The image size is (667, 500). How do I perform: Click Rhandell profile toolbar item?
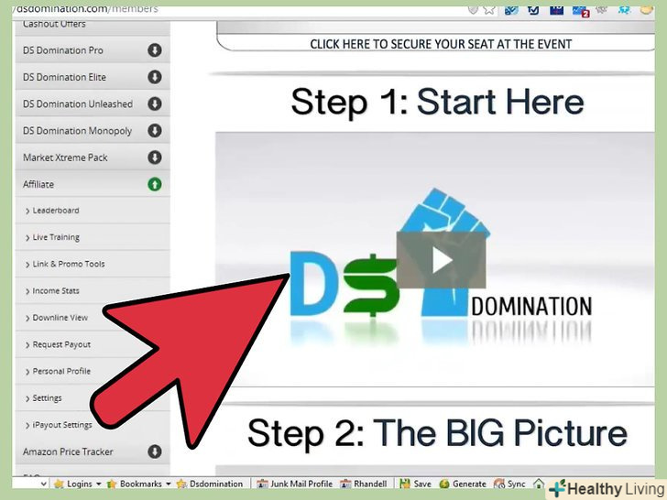click(364, 484)
